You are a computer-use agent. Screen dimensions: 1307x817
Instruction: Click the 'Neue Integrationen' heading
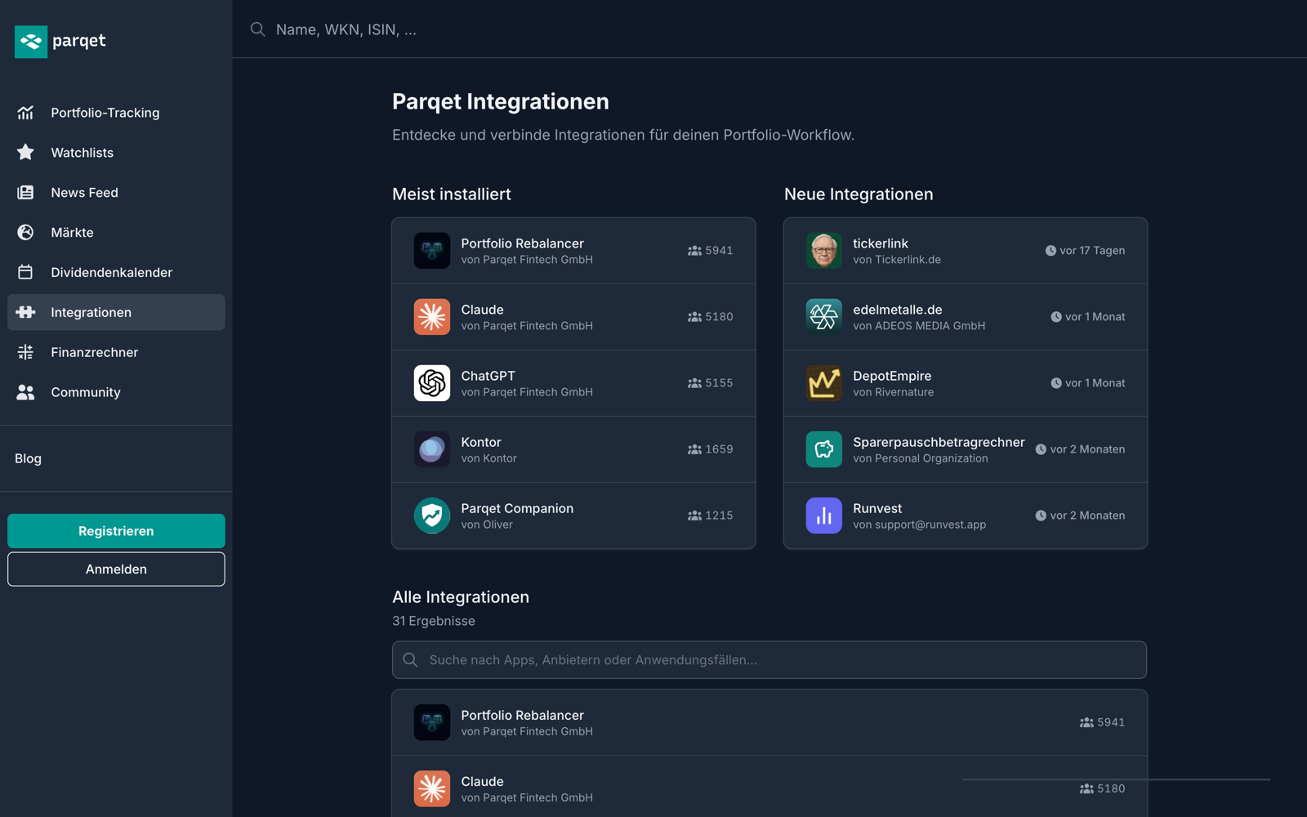point(859,194)
